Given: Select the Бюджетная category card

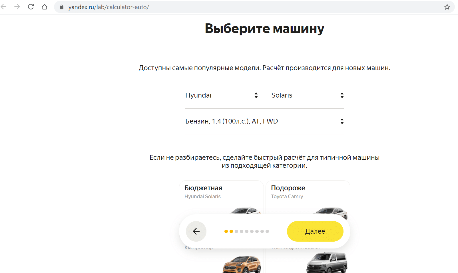Looking at the screenshot, I should point(203,188).
